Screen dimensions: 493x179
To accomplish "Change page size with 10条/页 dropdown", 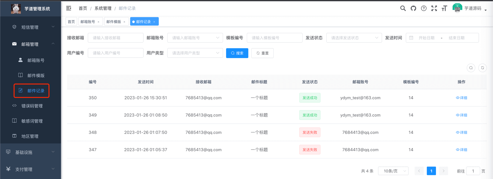I will (x=393, y=171).
